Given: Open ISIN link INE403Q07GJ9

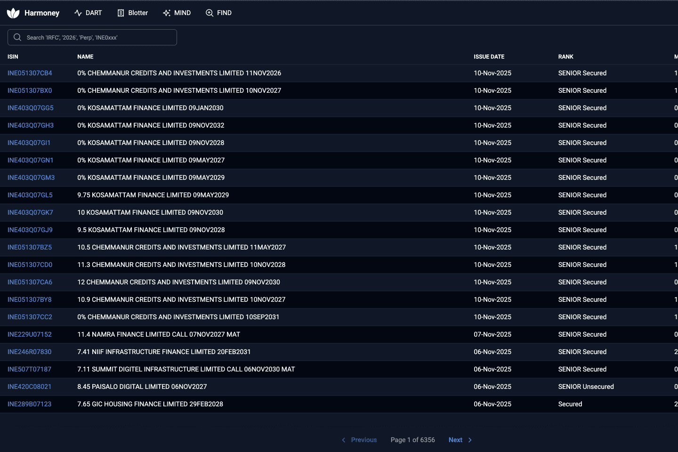Looking at the screenshot, I should tap(30, 230).
